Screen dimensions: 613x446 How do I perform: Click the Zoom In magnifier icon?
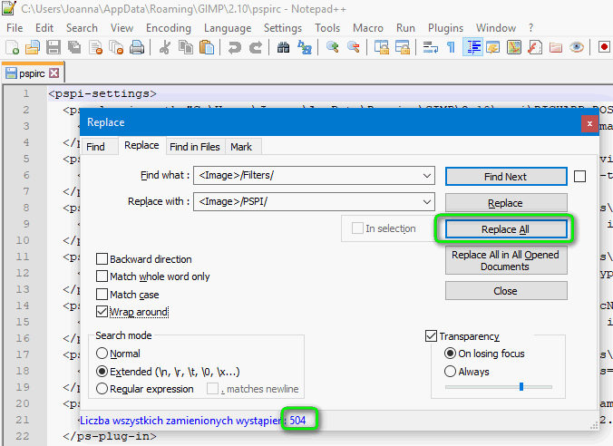click(332, 48)
